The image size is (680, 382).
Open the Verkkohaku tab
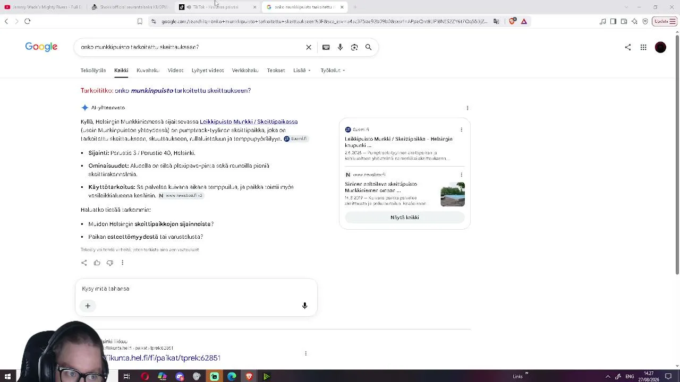pos(245,70)
